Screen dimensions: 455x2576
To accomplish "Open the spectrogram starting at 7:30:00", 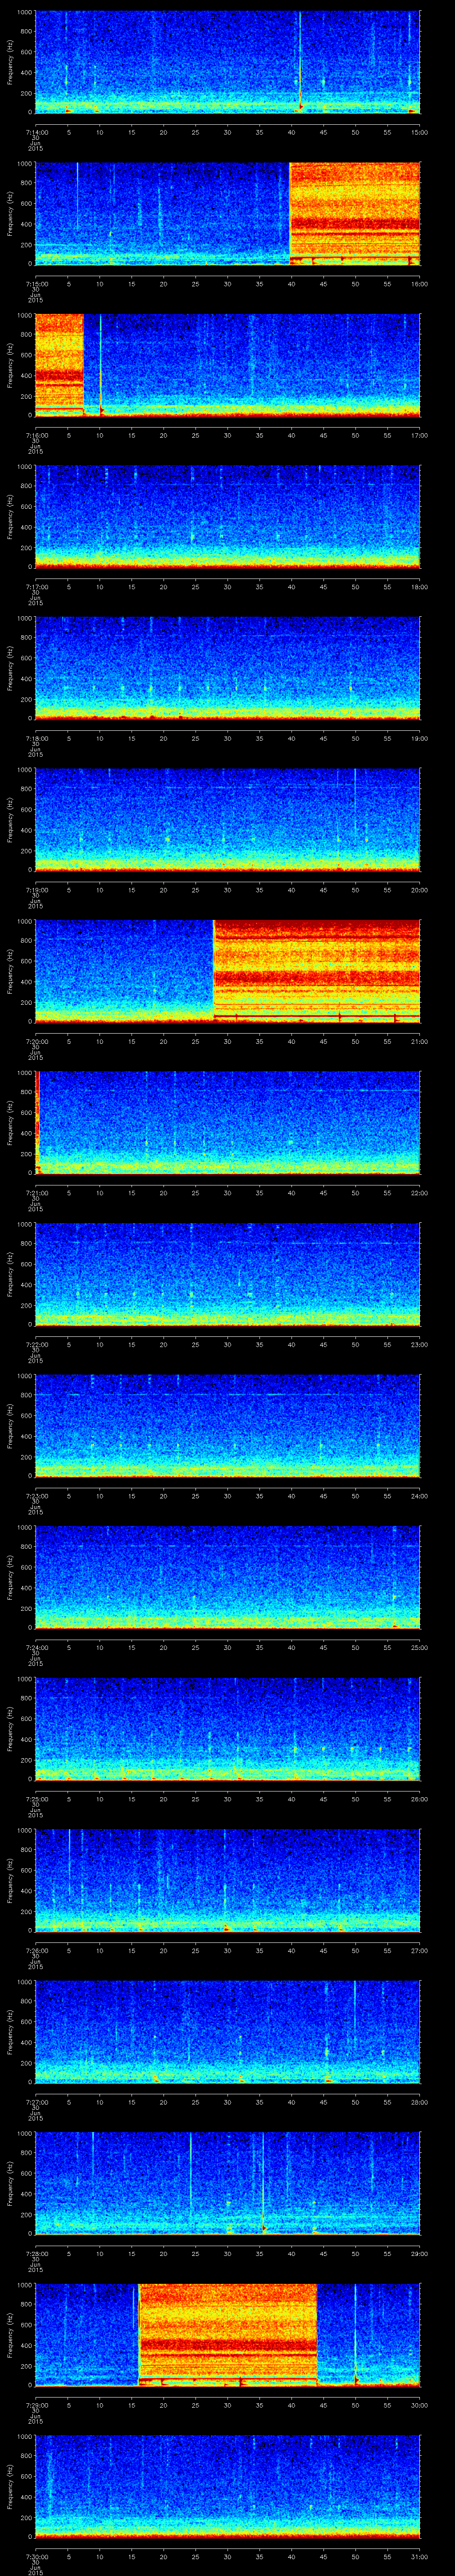I will pos(227,2486).
